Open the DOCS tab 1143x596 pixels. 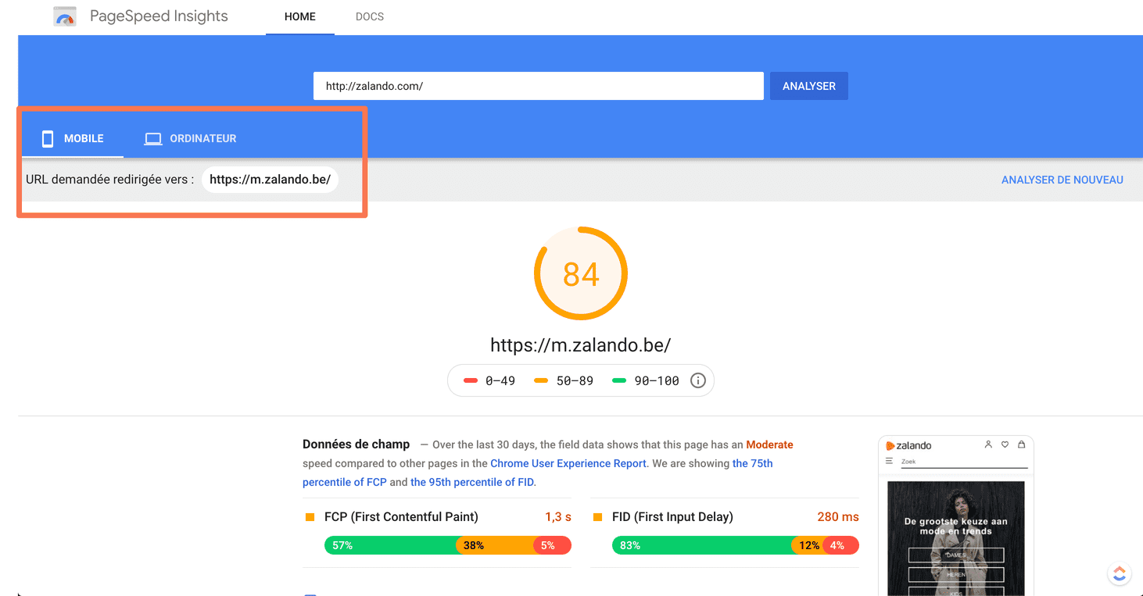tap(370, 16)
